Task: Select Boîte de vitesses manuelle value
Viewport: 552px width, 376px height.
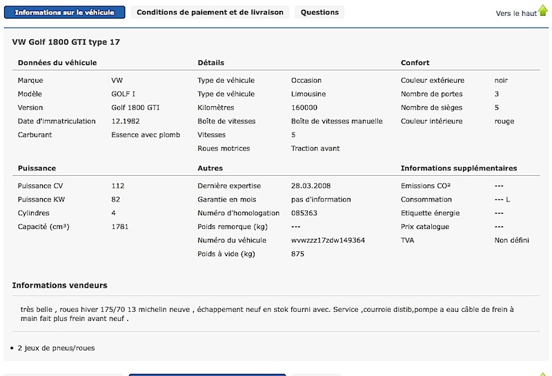Action: (337, 121)
